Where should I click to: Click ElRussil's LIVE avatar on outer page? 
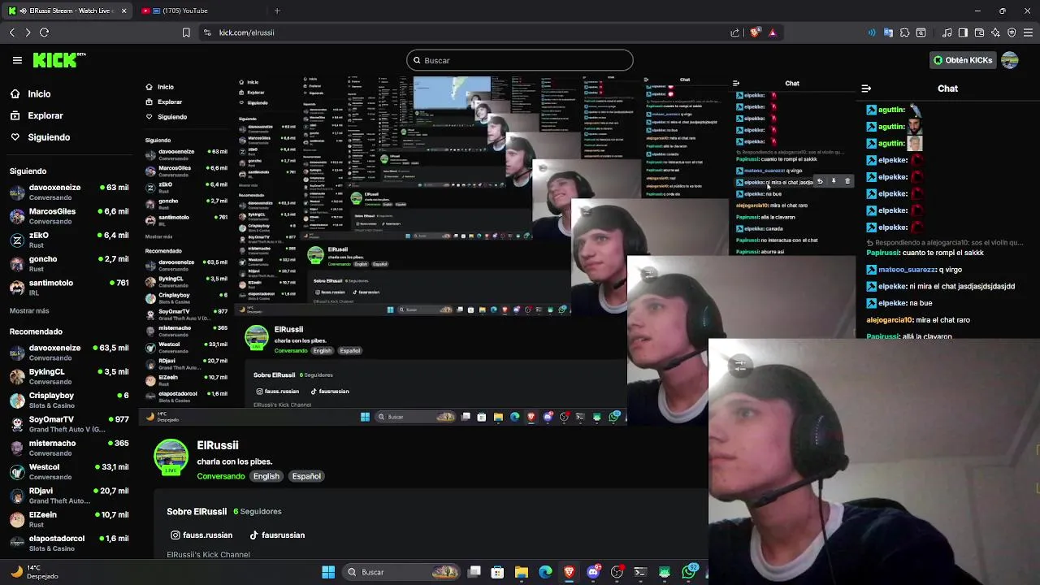click(x=171, y=457)
